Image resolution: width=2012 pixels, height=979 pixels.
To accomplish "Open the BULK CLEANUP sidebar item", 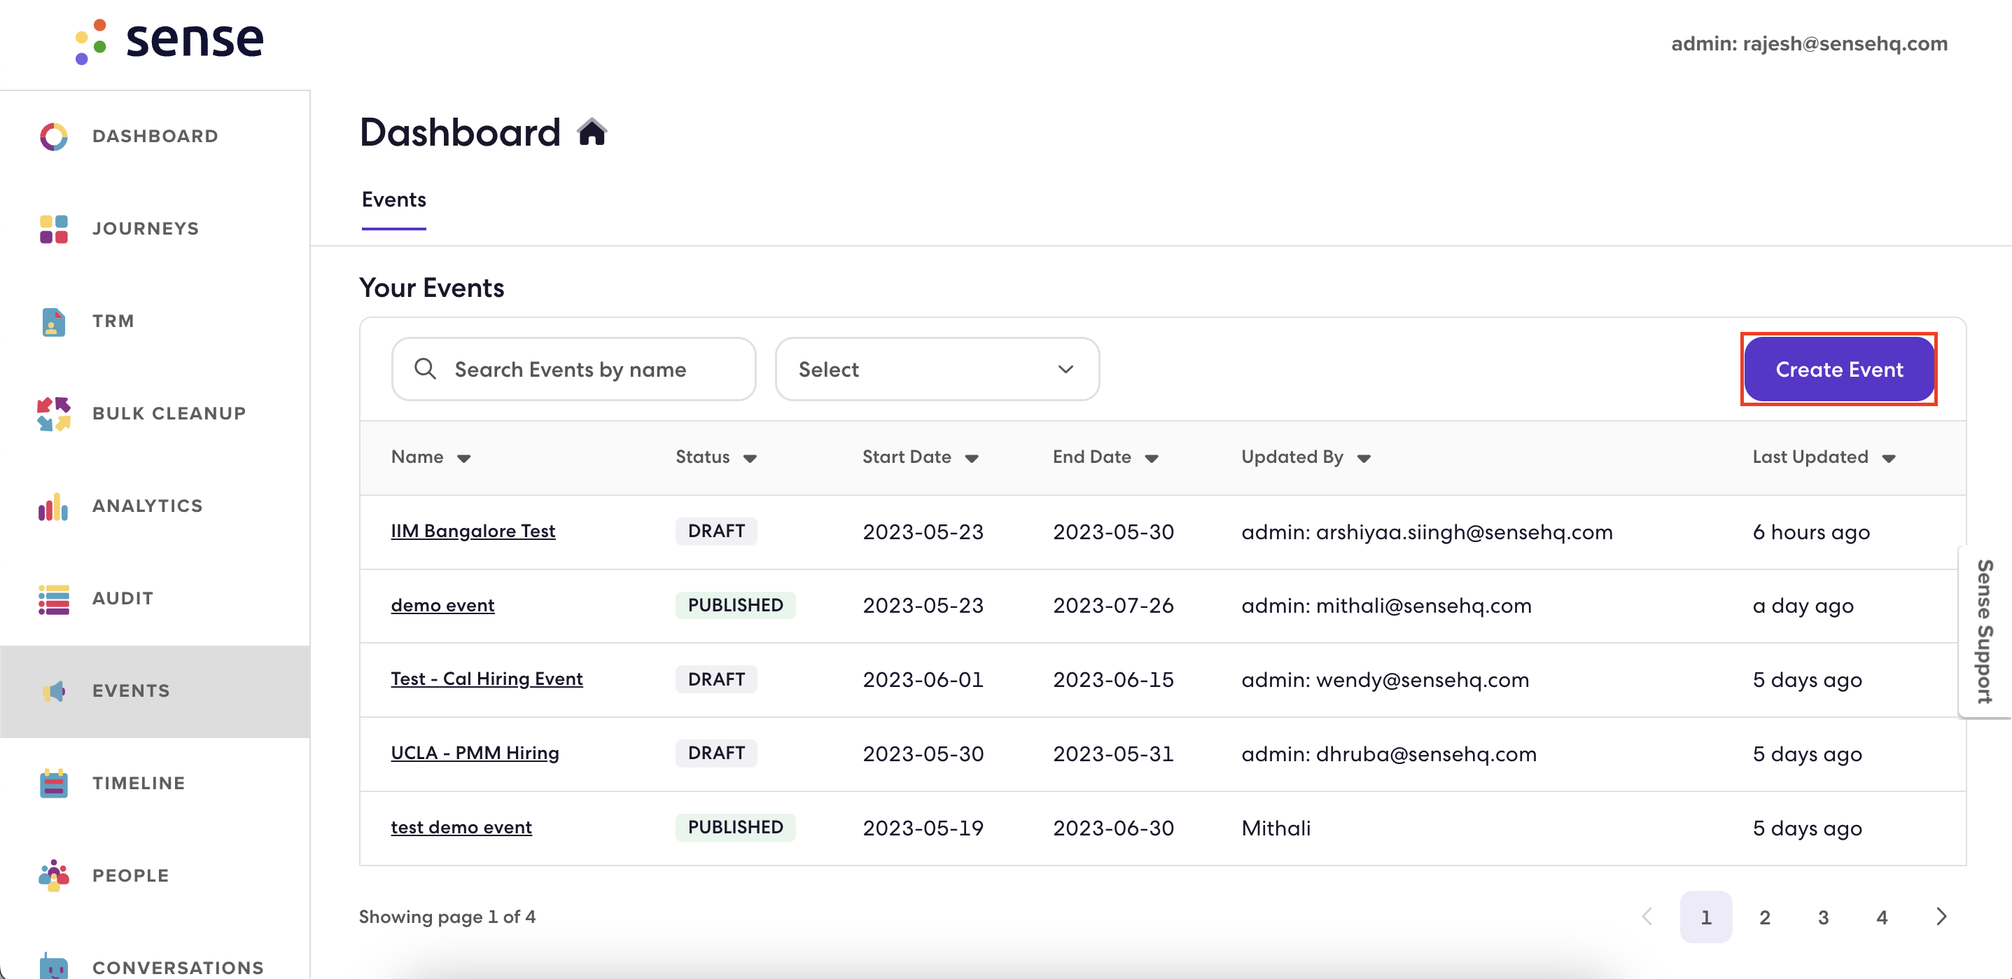I will coord(155,413).
